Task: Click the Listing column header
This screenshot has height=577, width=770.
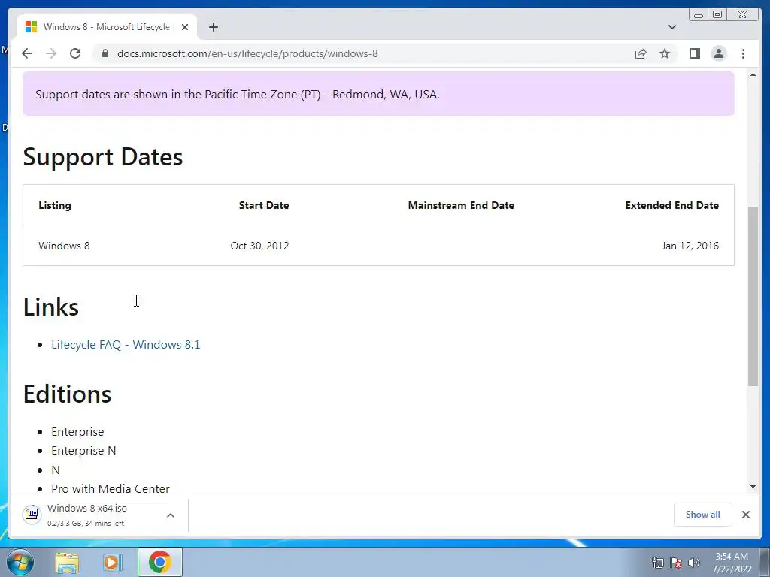Action: [x=54, y=205]
